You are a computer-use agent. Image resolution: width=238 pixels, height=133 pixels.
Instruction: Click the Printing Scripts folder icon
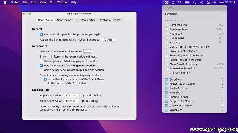pyautogui.click(x=167, y=97)
